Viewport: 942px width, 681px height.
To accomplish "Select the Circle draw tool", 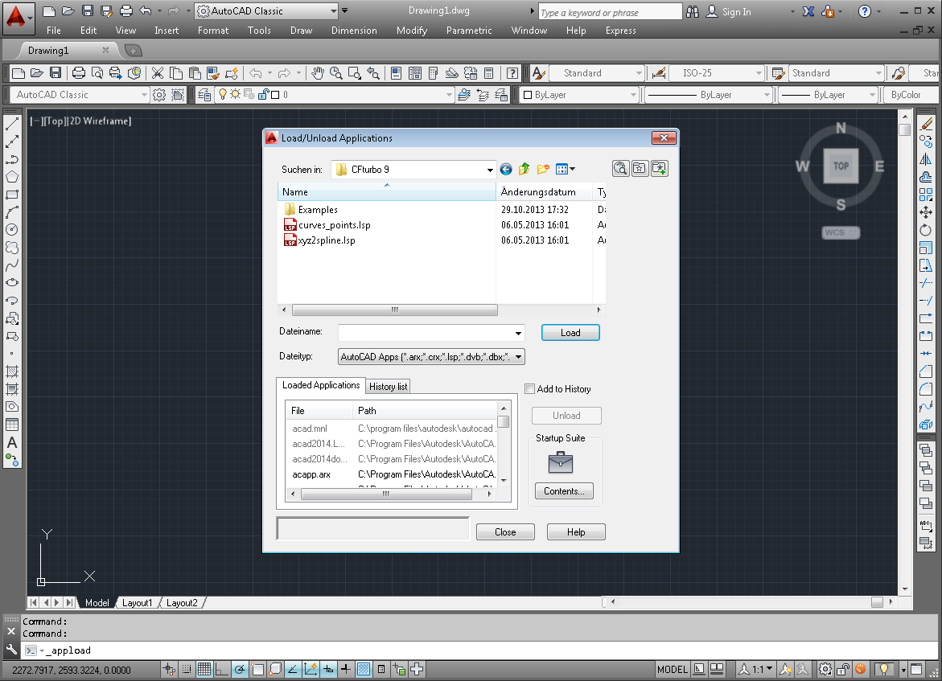I will (12, 230).
